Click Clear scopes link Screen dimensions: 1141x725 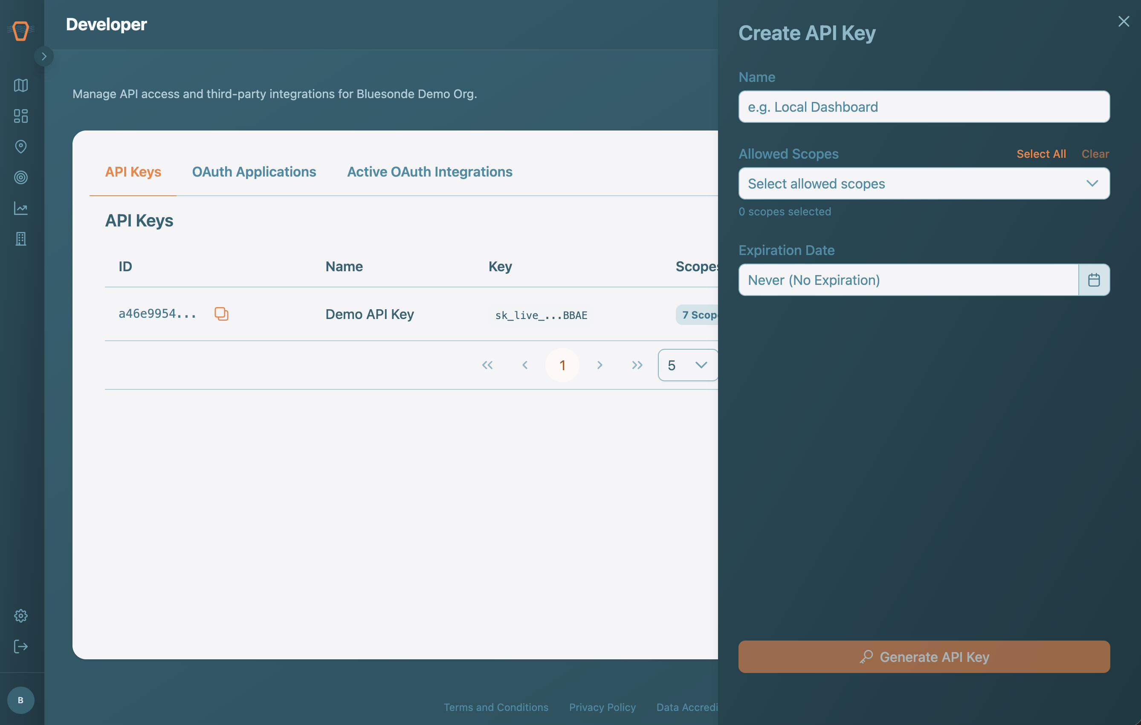(x=1095, y=154)
